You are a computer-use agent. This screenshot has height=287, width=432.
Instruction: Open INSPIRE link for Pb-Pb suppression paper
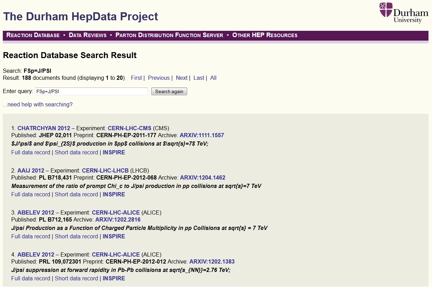pyautogui.click(x=114, y=279)
